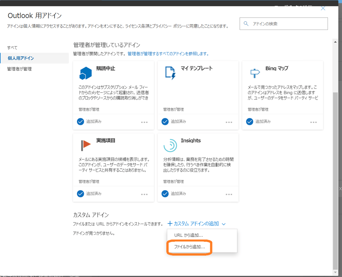Toggle 追加済み checkmark on Insights card
The width and height of the screenshot is (342, 277).
(x=165, y=194)
